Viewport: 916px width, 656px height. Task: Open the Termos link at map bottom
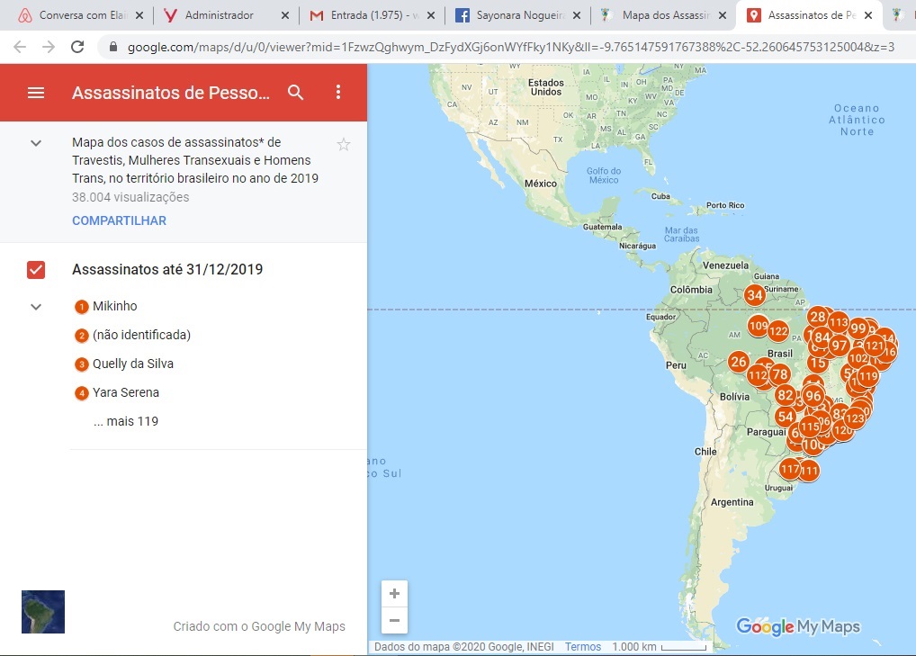coord(583,647)
